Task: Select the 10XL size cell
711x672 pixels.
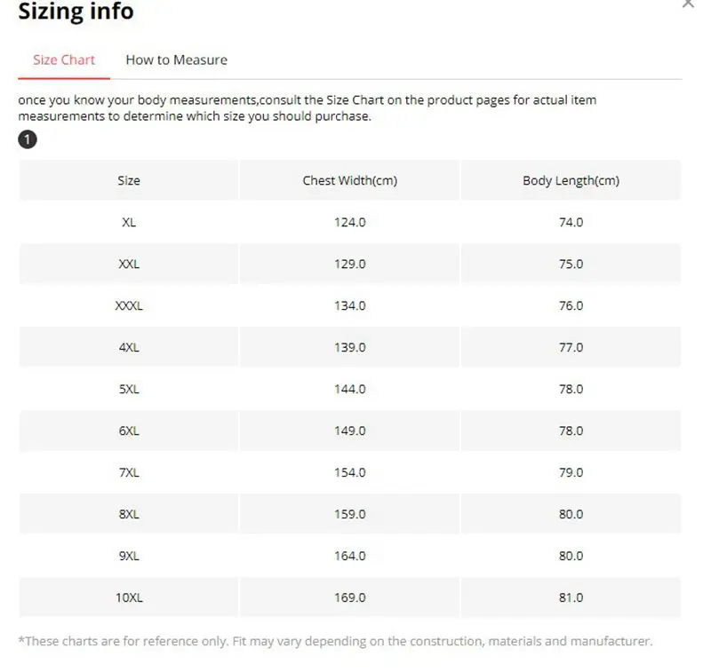Action: (x=129, y=597)
